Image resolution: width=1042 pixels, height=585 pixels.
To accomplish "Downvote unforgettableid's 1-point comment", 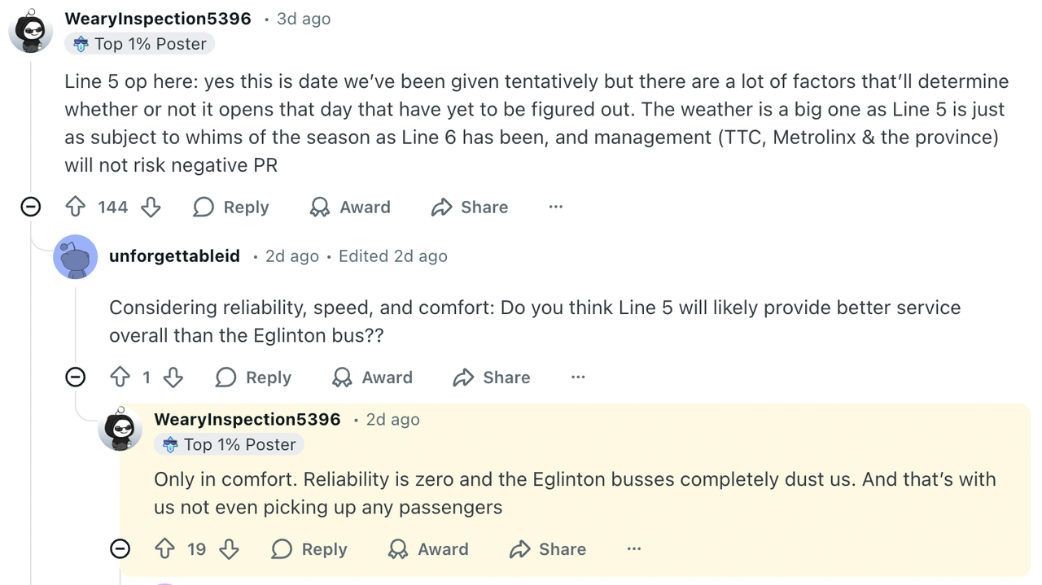I will pos(173,378).
